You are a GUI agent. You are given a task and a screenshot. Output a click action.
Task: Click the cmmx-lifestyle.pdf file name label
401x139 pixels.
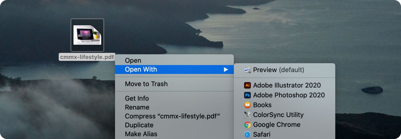[87, 57]
